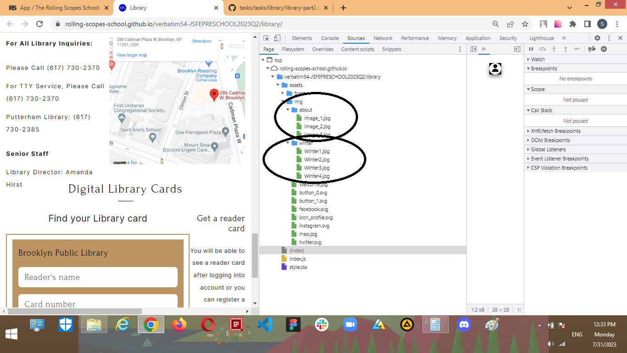Pause script execution button
This screenshot has width=627, height=353.
click(x=531, y=49)
